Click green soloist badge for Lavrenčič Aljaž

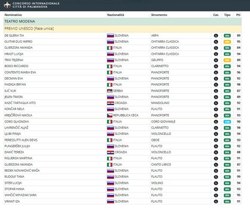pos(227,128)
